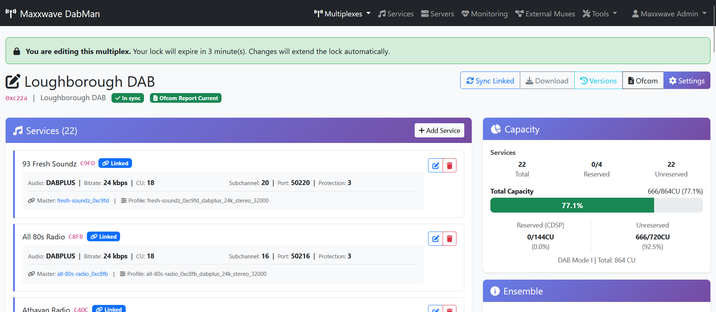Click the link icon beside fresh-soundz Master
This screenshot has width=716, height=312.
(31, 200)
